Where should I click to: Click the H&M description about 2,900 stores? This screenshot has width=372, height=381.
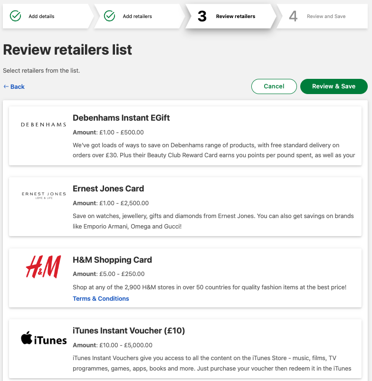pos(210,287)
